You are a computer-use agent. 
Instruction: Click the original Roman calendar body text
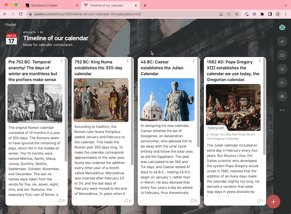click(34, 161)
